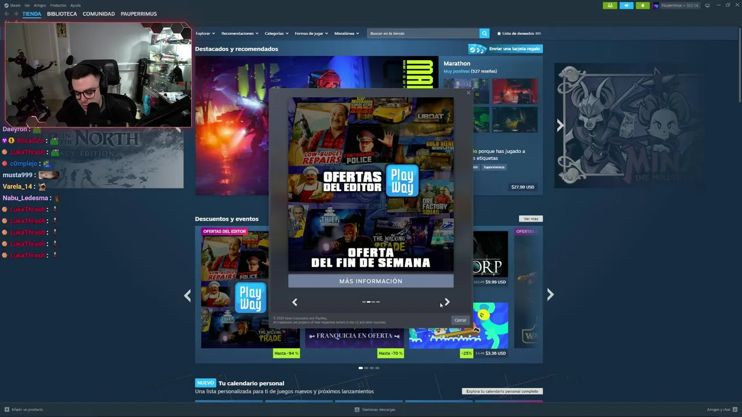Open the green friends icon in title bar

(x=610, y=5)
